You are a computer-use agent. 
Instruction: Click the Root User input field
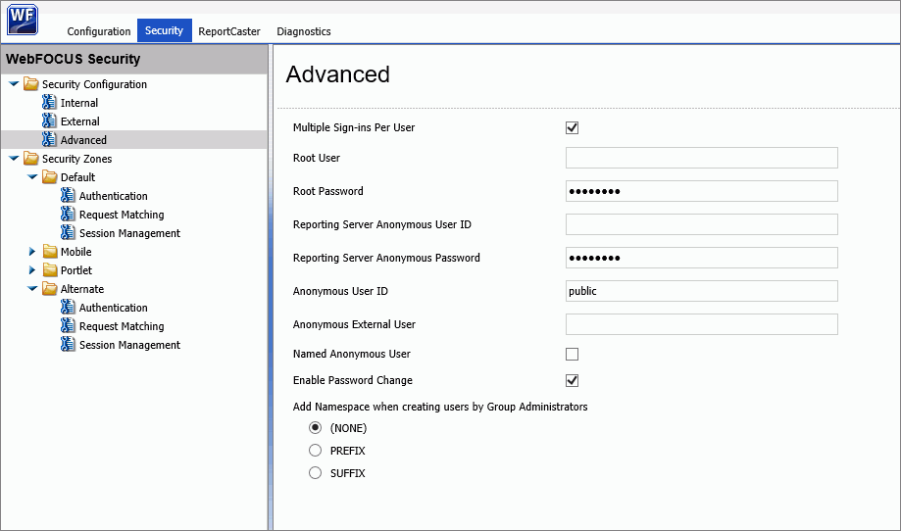pyautogui.click(x=702, y=158)
